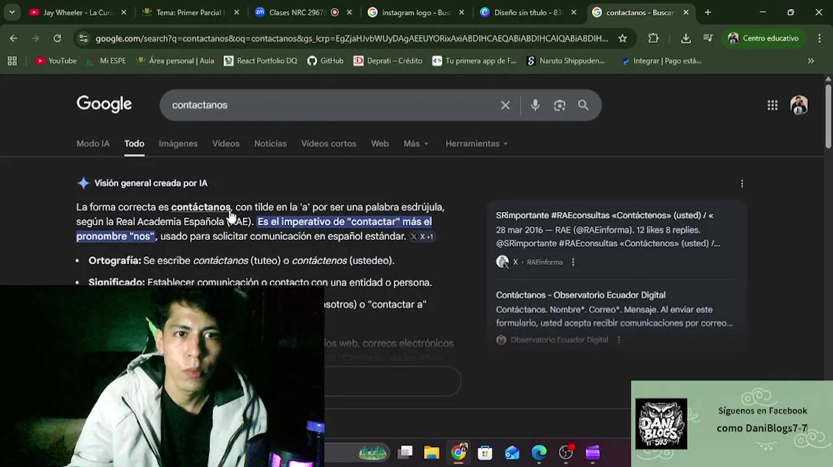
Task: Click the X +1 source chip
Action: [422, 237]
